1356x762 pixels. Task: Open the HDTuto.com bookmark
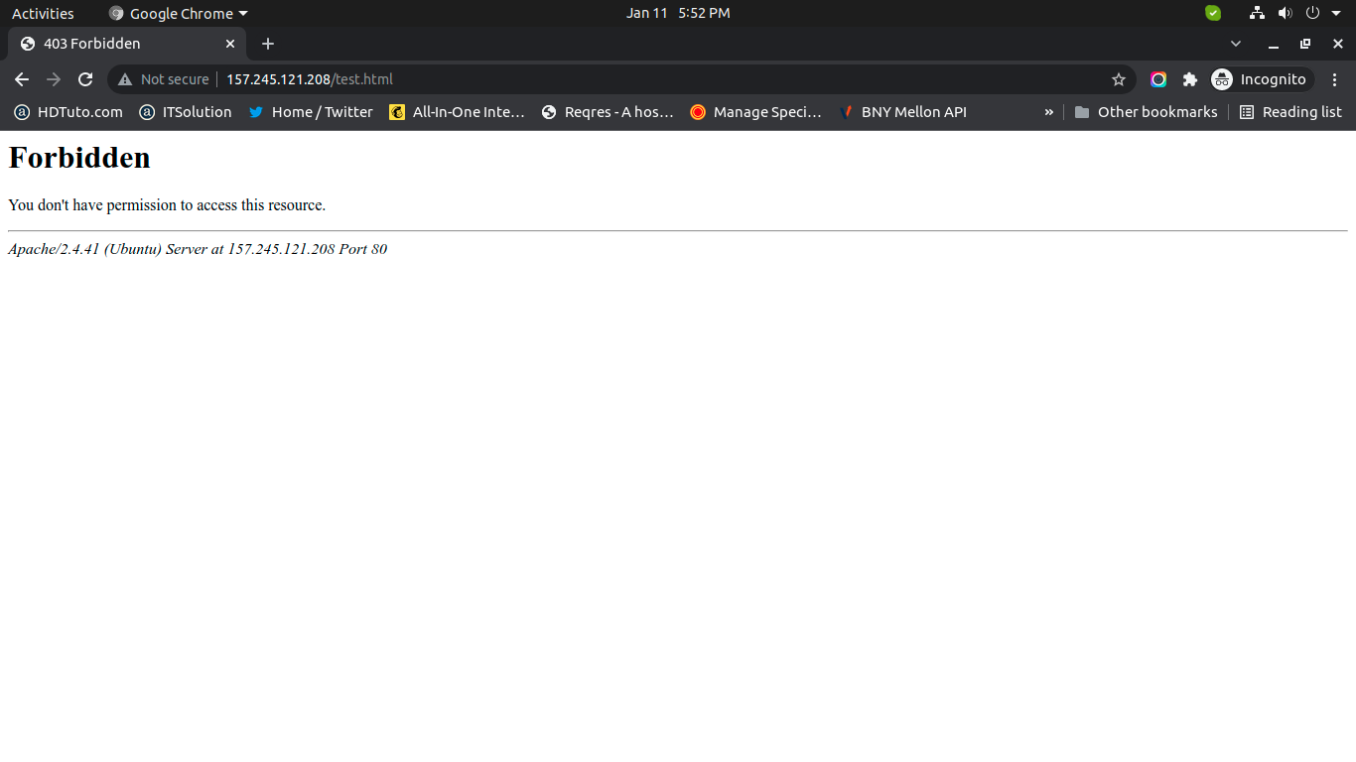pyautogui.click(x=68, y=112)
